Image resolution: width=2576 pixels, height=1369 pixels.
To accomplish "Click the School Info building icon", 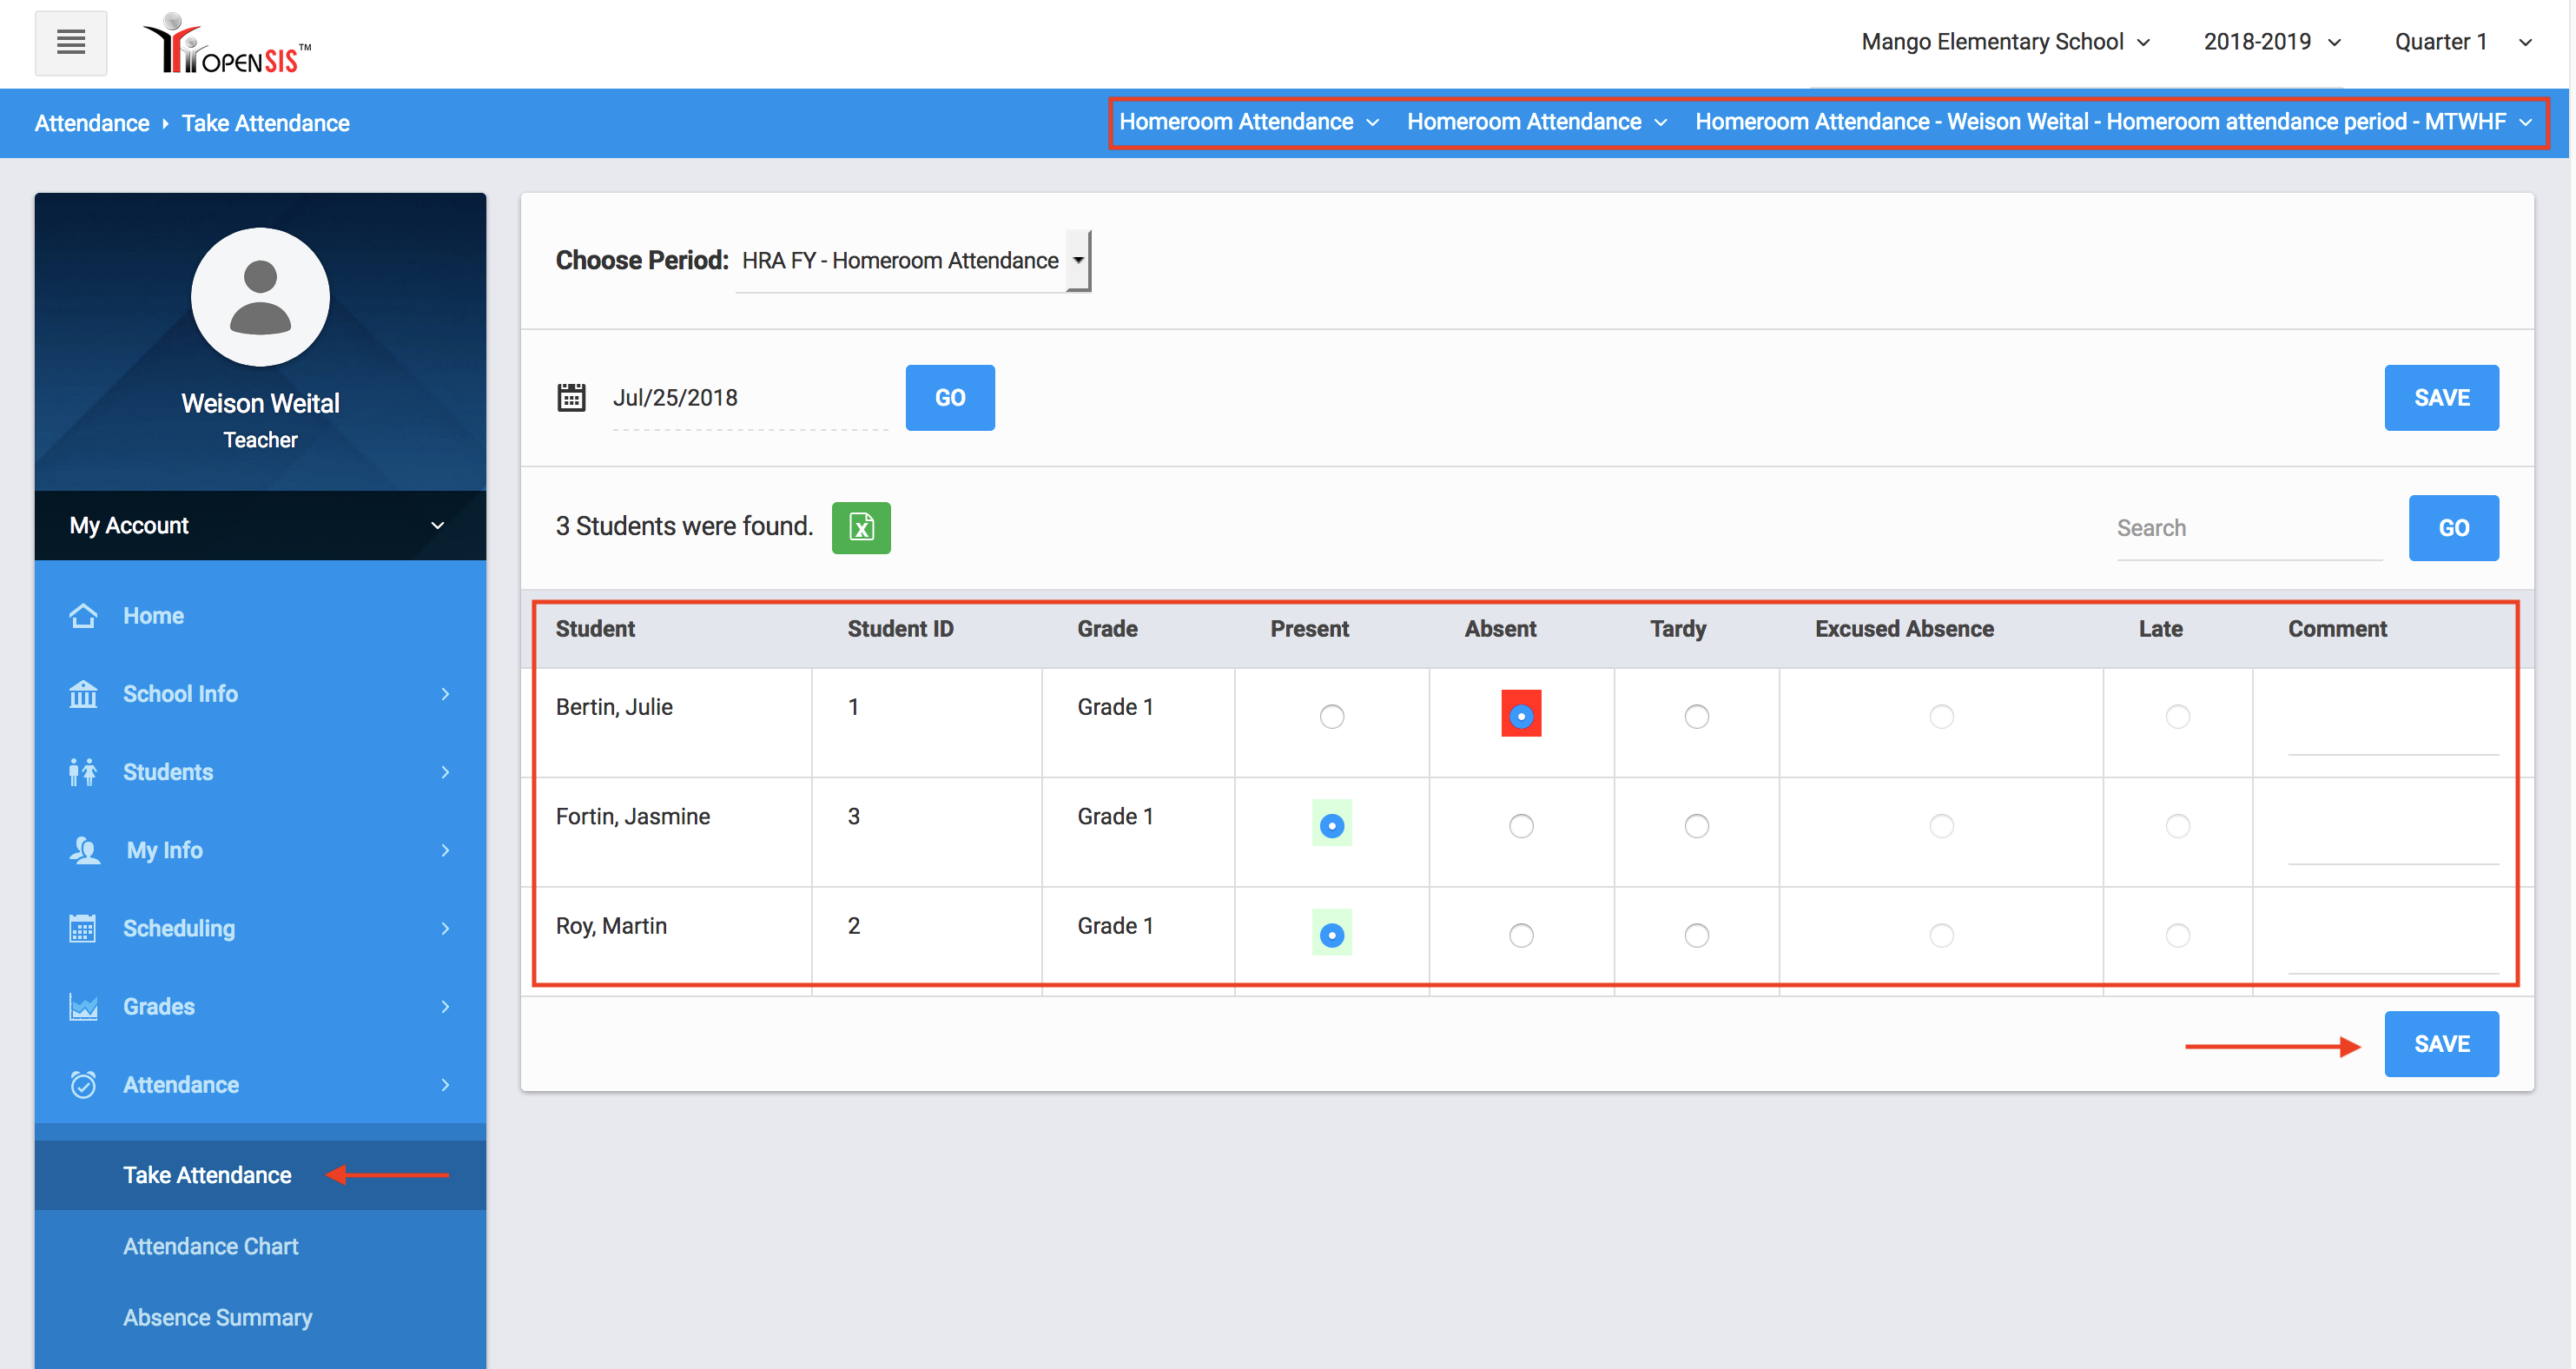I will click(x=83, y=693).
